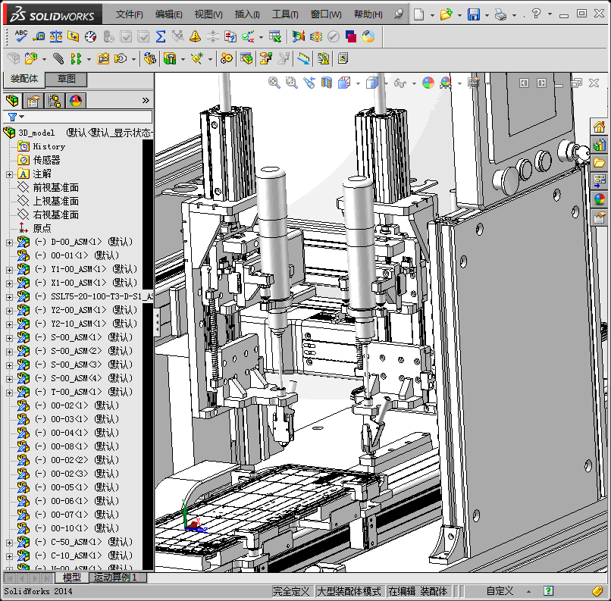
Task: Click the spell check ABC icon
Action: coord(21,36)
